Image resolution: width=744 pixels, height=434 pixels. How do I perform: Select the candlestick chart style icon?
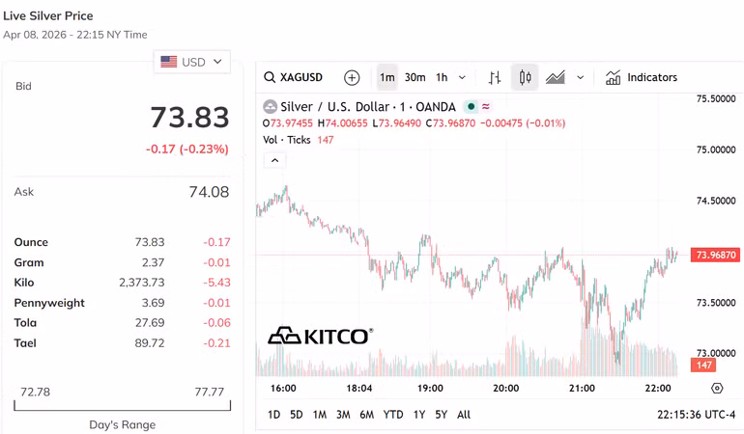pyautogui.click(x=525, y=77)
